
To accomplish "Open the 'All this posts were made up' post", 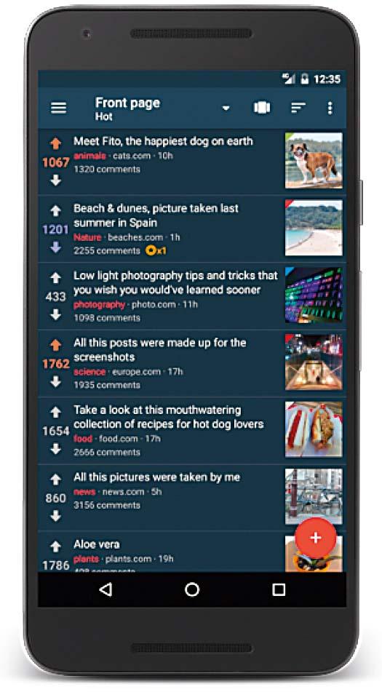I will coord(159,349).
